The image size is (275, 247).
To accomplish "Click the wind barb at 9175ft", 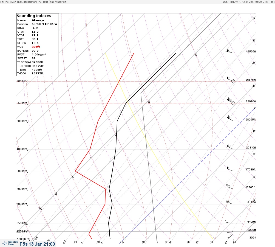I will [229, 202].
